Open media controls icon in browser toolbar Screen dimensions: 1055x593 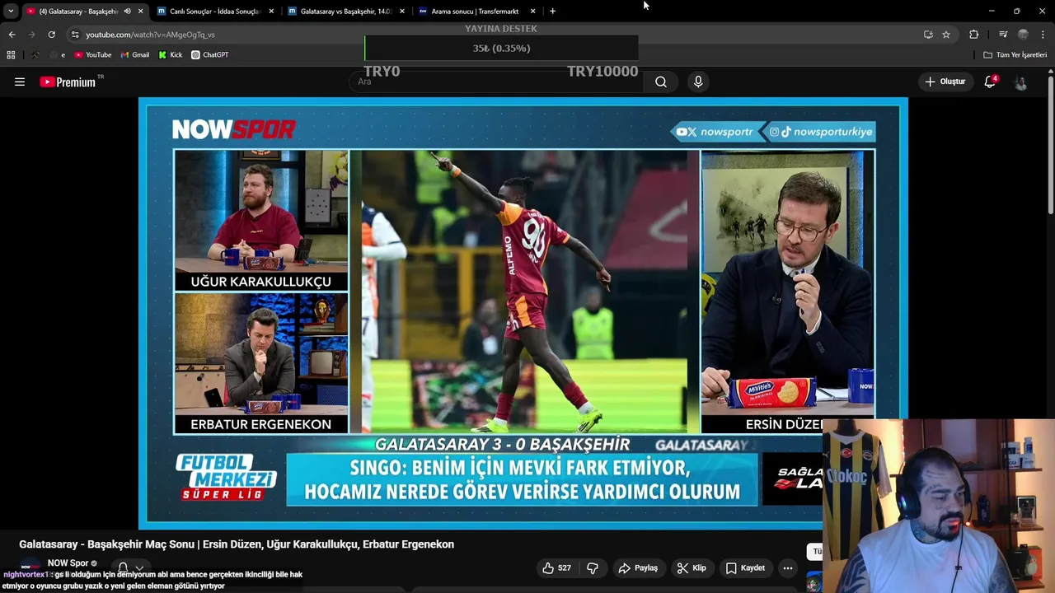(x=1003, y=35)
